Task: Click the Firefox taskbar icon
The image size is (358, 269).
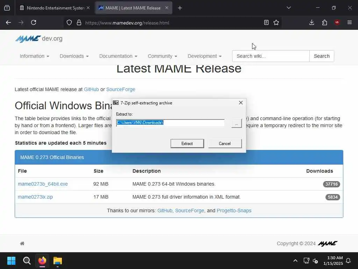Action: coord(42,261)
